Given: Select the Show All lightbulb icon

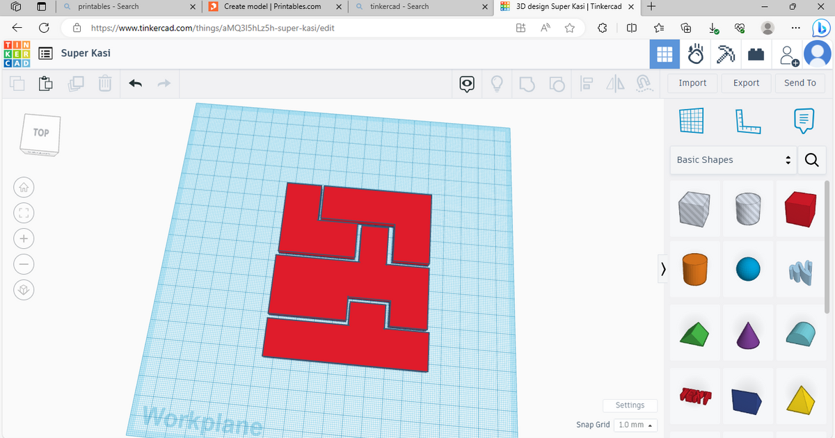Looking at the screenshot, I should coord(497,83).
